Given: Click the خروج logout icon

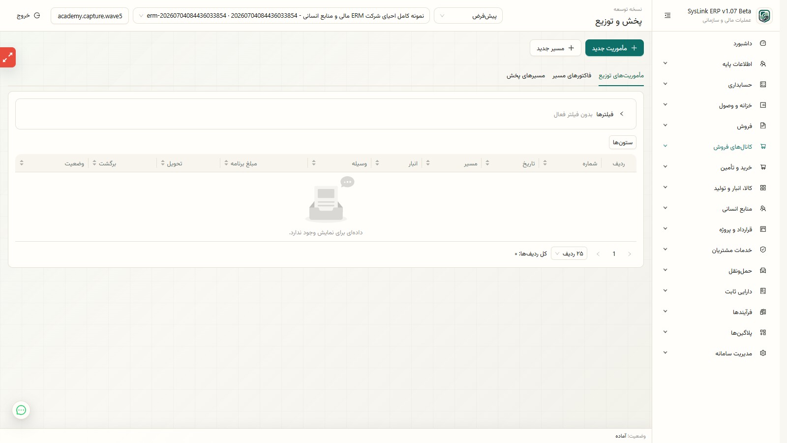Looking at the screenshot, I should (x=37, y=16).
